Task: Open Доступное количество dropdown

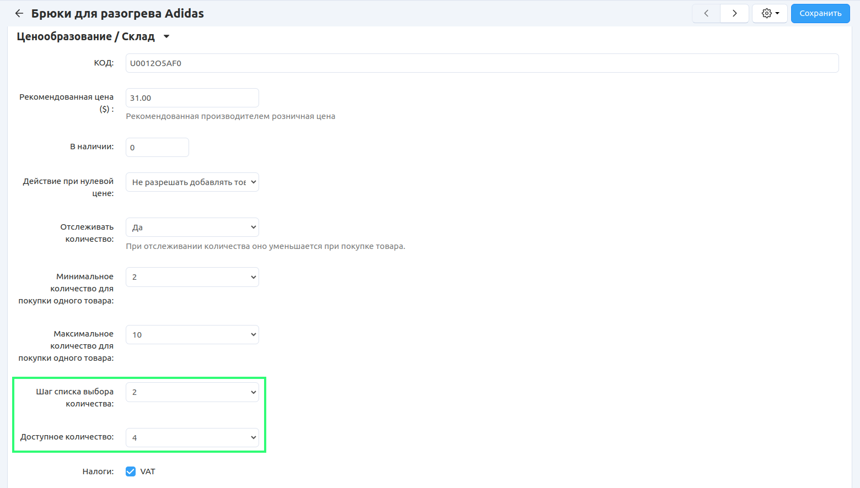Action: tap(192, 438)
